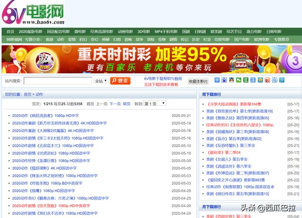Open red 《惊天营救》1080p.HD中英双字 listing

[x=51, y=206]
